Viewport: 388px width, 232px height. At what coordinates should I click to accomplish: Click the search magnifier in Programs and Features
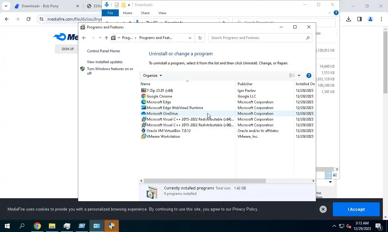click(x=308, y=38)
